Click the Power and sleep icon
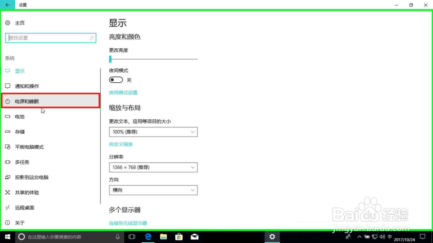 pos(8,101)
